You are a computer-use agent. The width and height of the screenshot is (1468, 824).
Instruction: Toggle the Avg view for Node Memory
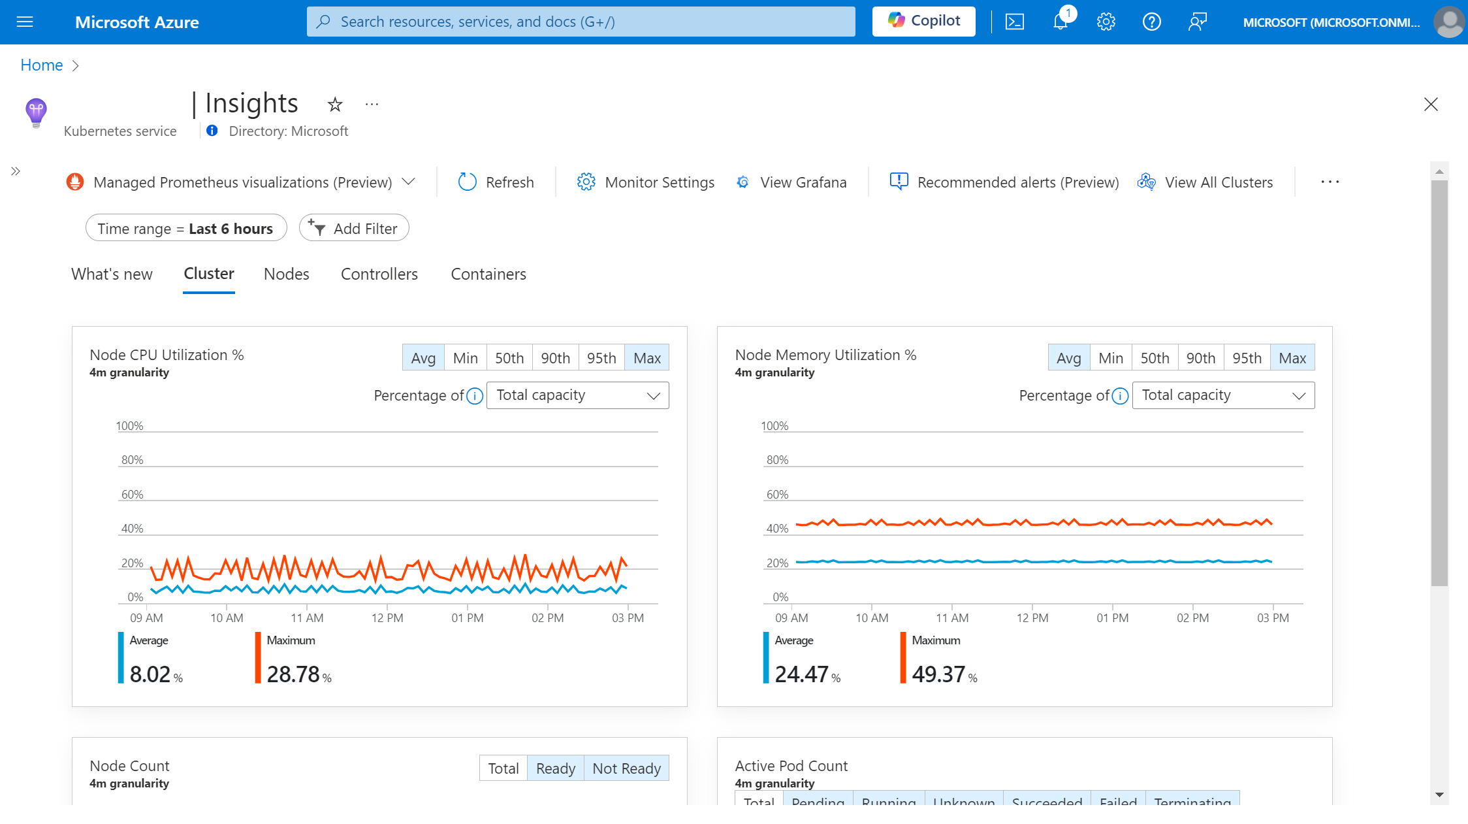pyautogui.click(x=1068, y=357)
